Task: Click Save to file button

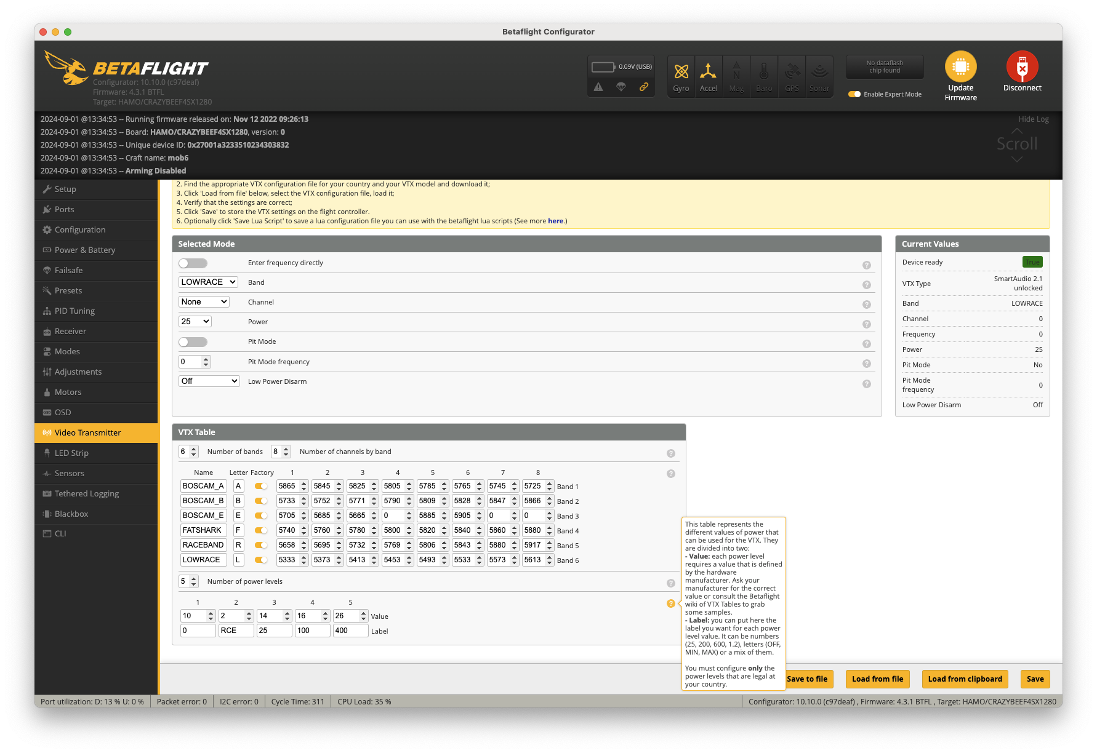Action: 809,679
